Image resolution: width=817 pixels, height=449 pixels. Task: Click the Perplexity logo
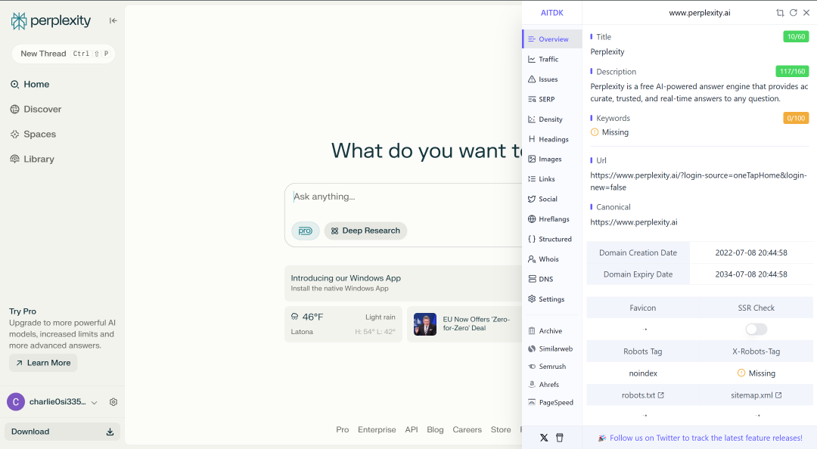click(x=51, y=21)
